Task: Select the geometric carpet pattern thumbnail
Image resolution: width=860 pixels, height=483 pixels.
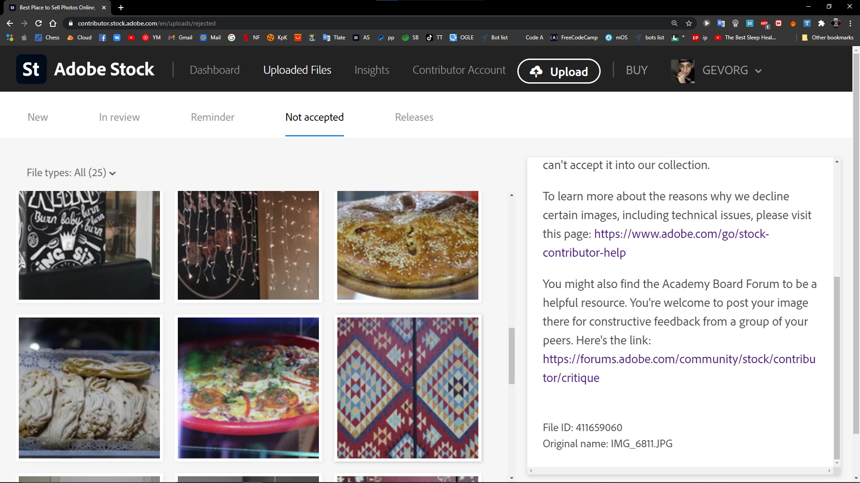Action: (x=408, y=388)
